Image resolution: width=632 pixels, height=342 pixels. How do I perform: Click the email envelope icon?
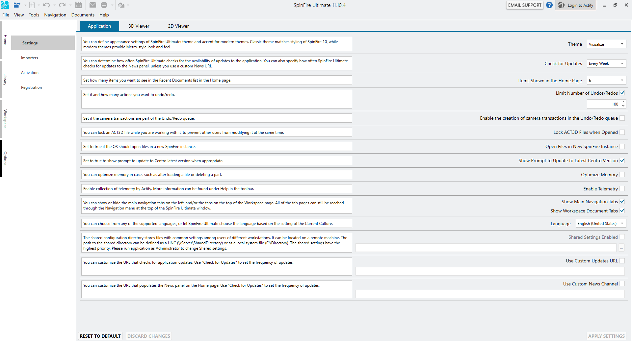point(93,5)
